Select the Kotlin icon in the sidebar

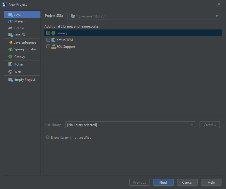pyautogui.click(x=10, y=64)
